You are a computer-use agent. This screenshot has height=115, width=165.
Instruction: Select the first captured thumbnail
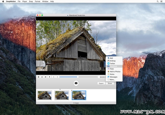click(x=45, y=95)
